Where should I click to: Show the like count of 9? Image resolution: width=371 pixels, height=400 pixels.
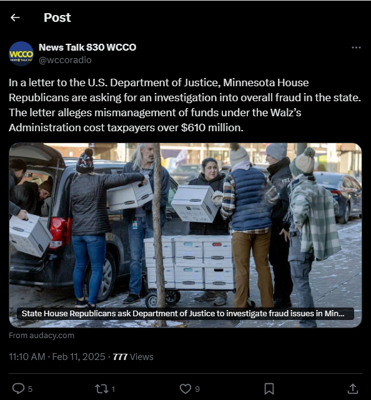coord(197,389)
